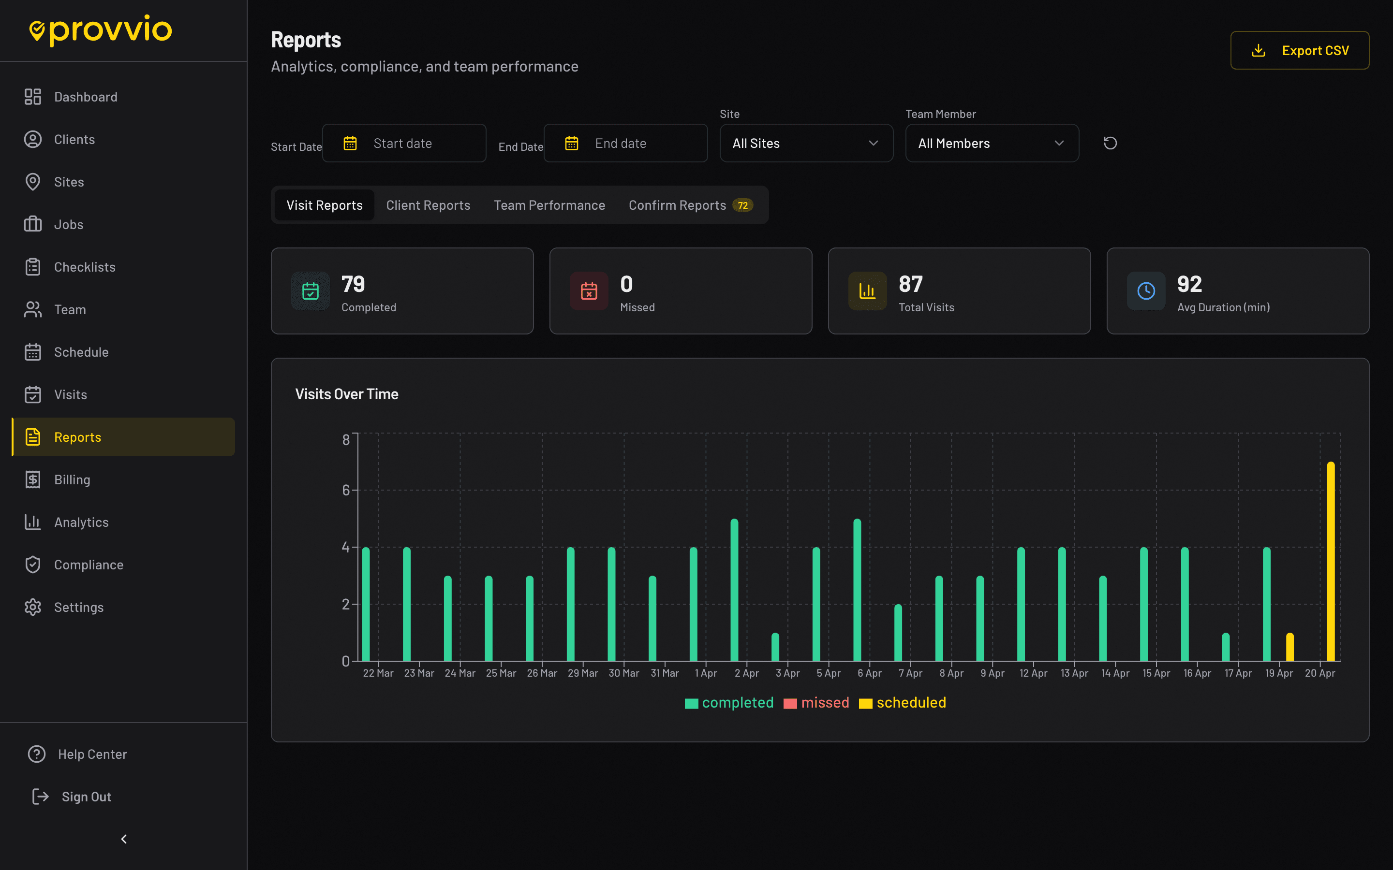Image resolution: width=1393 pixels, height=870 pixels.
Task: Click the Jobs briefcase icon
Action: (33, 224)
